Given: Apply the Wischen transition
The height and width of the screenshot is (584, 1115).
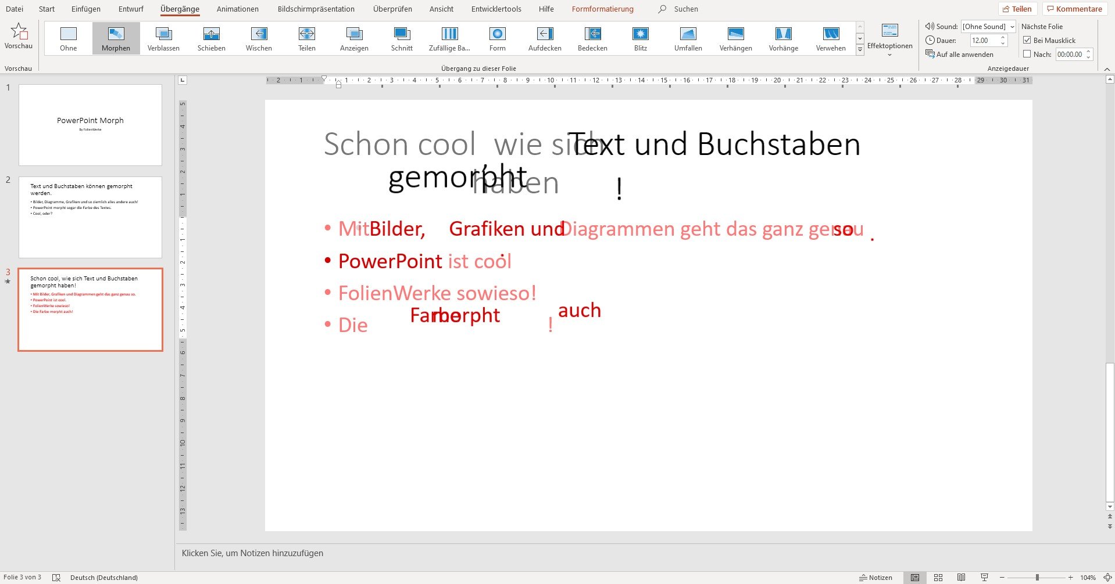Looking at the screenshot, I should pyautogui.click(x=259, y=38).
